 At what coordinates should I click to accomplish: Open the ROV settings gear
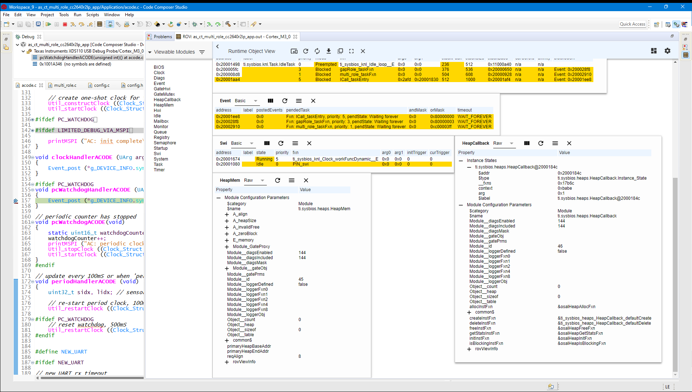pyautogui.click(x=668, y=51)
